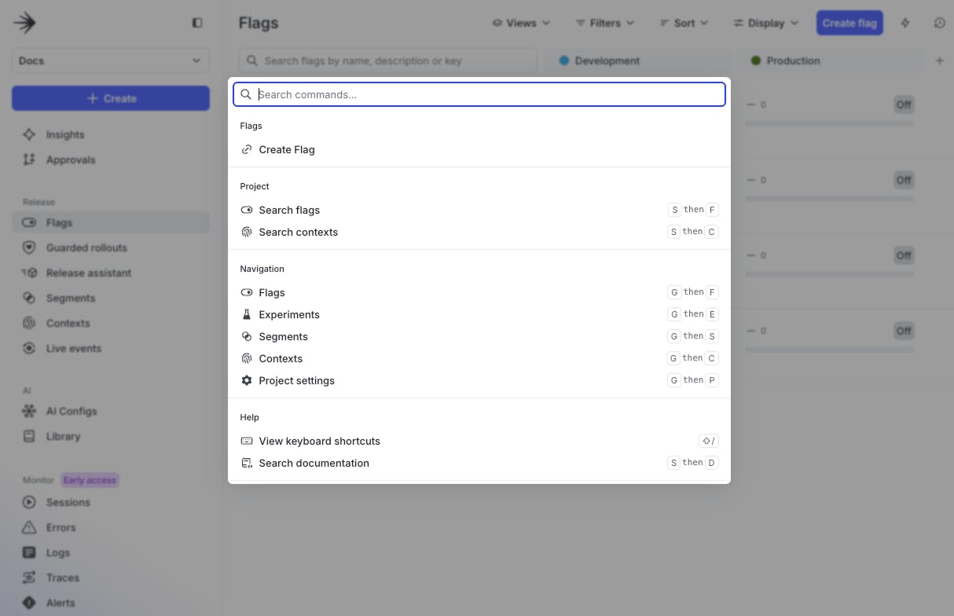Viewport: 954px width, 616px height.
Task: Click the sidebar collapse icon
Action: [x=197, y=23]
